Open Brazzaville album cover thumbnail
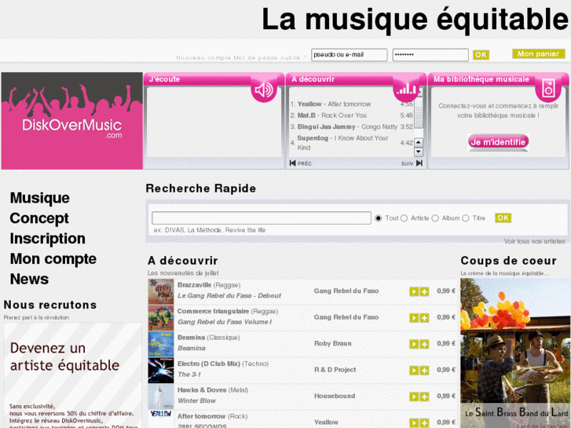 click(x=161, y=292)
